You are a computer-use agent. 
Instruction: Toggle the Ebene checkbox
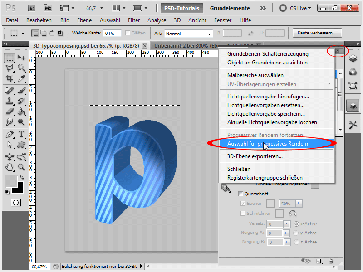pyautogui.click(x=243, y=203)
